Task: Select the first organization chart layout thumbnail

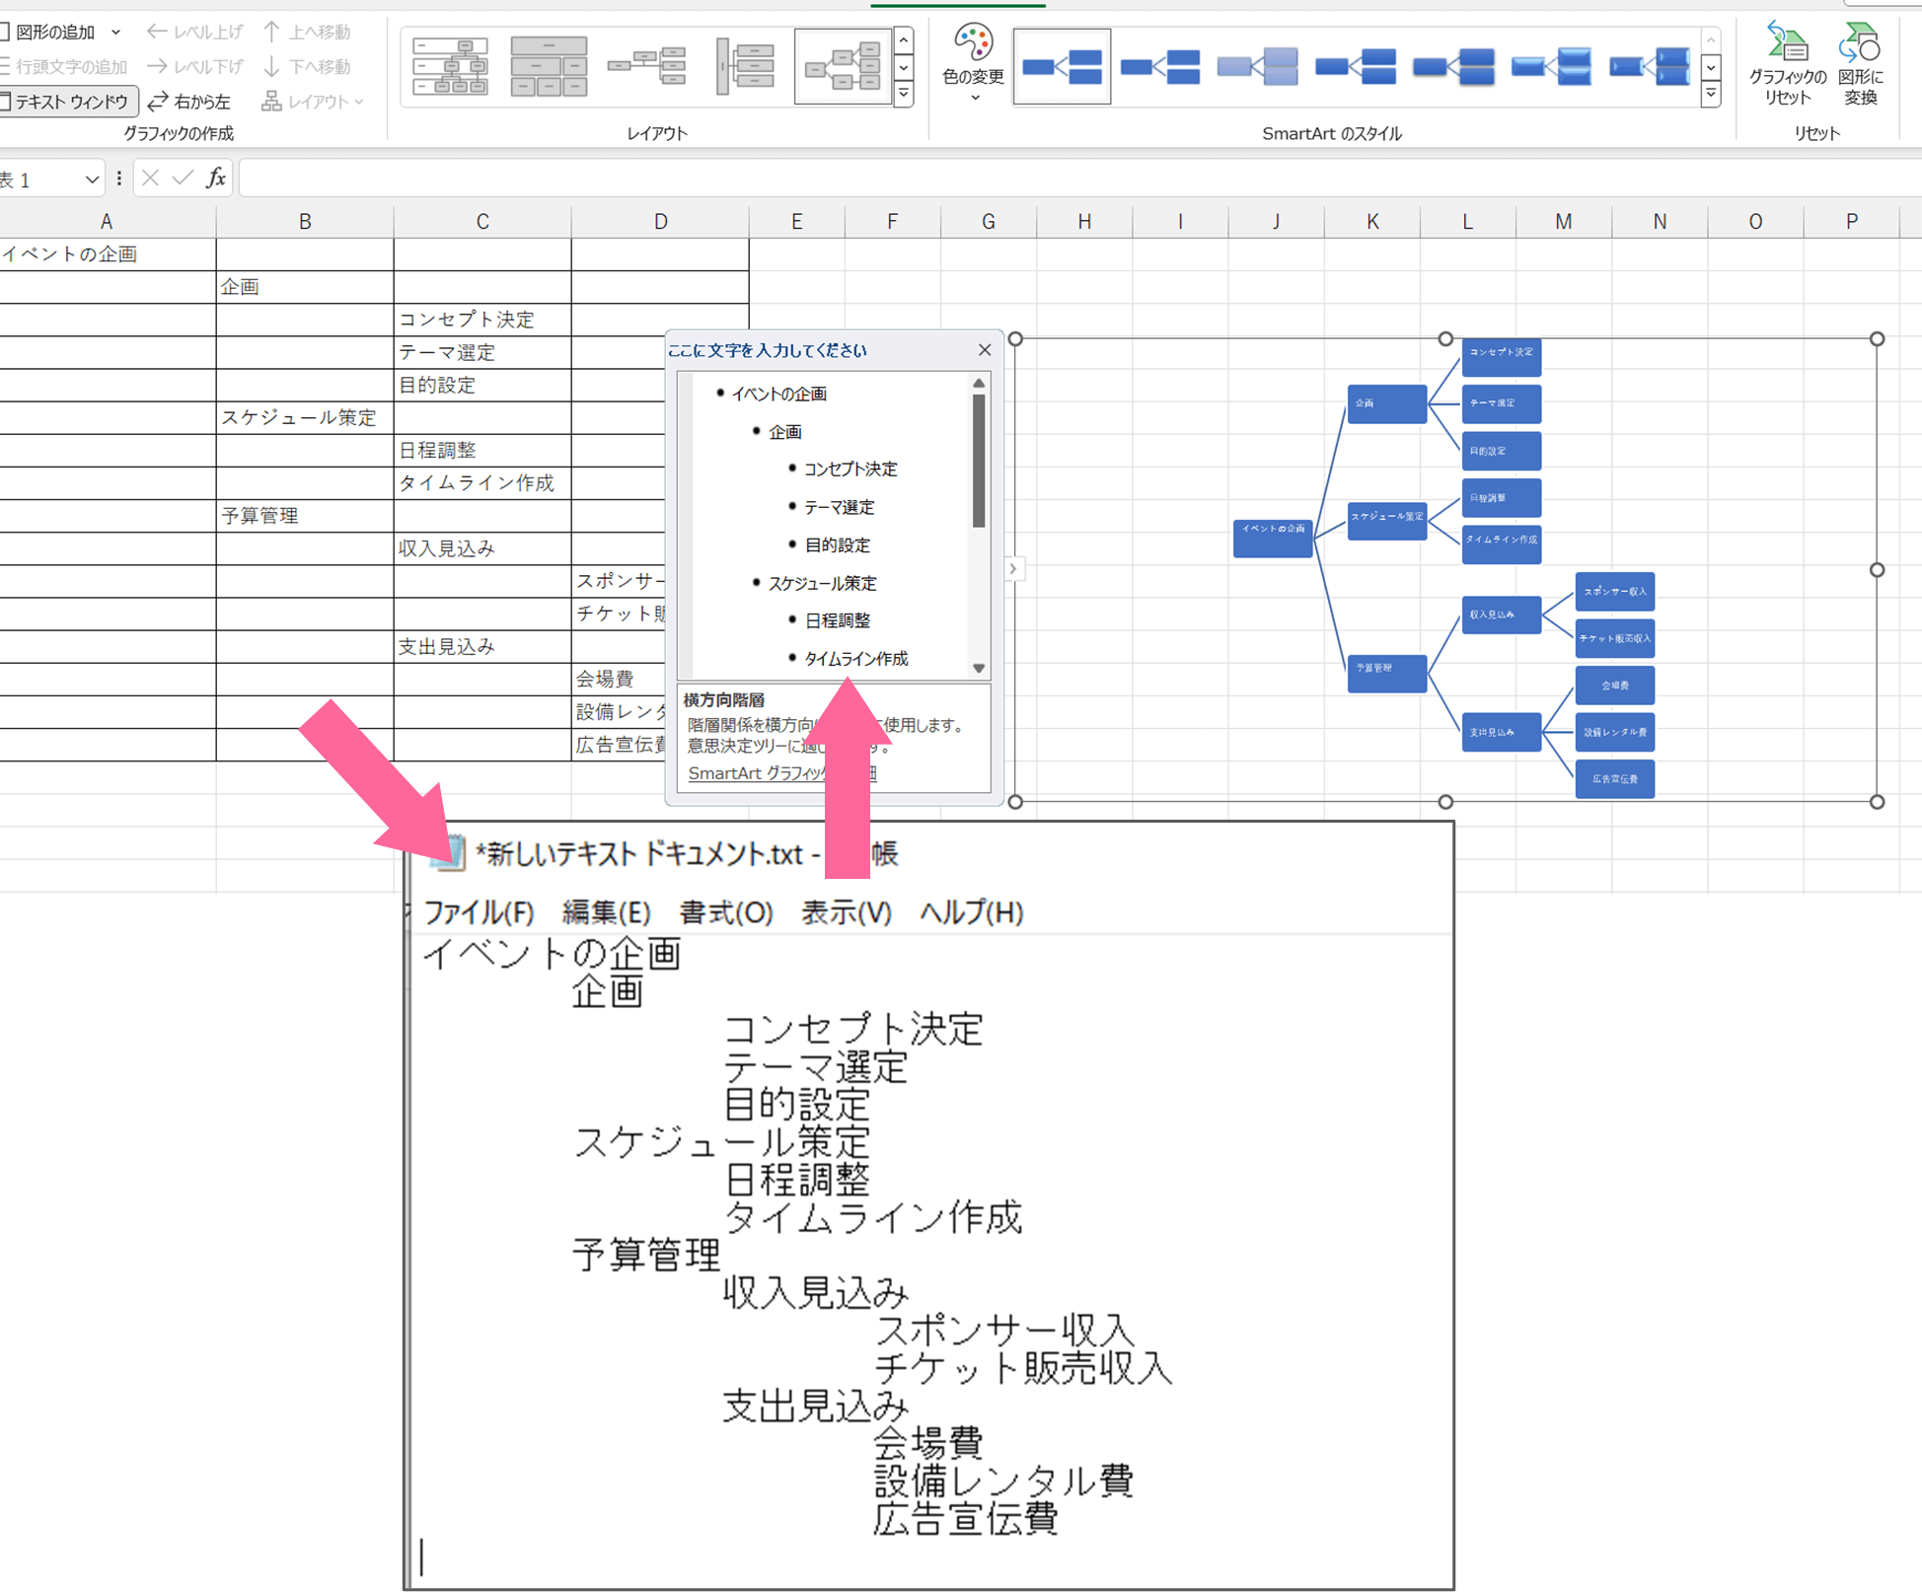Action: [450, 66]
